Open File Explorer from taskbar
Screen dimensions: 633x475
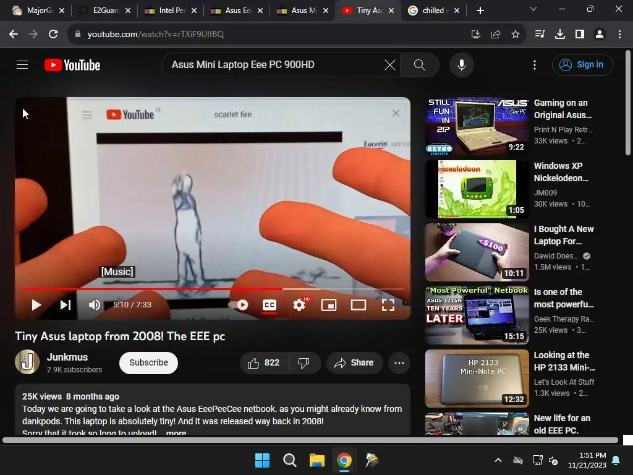coord(317,460)
